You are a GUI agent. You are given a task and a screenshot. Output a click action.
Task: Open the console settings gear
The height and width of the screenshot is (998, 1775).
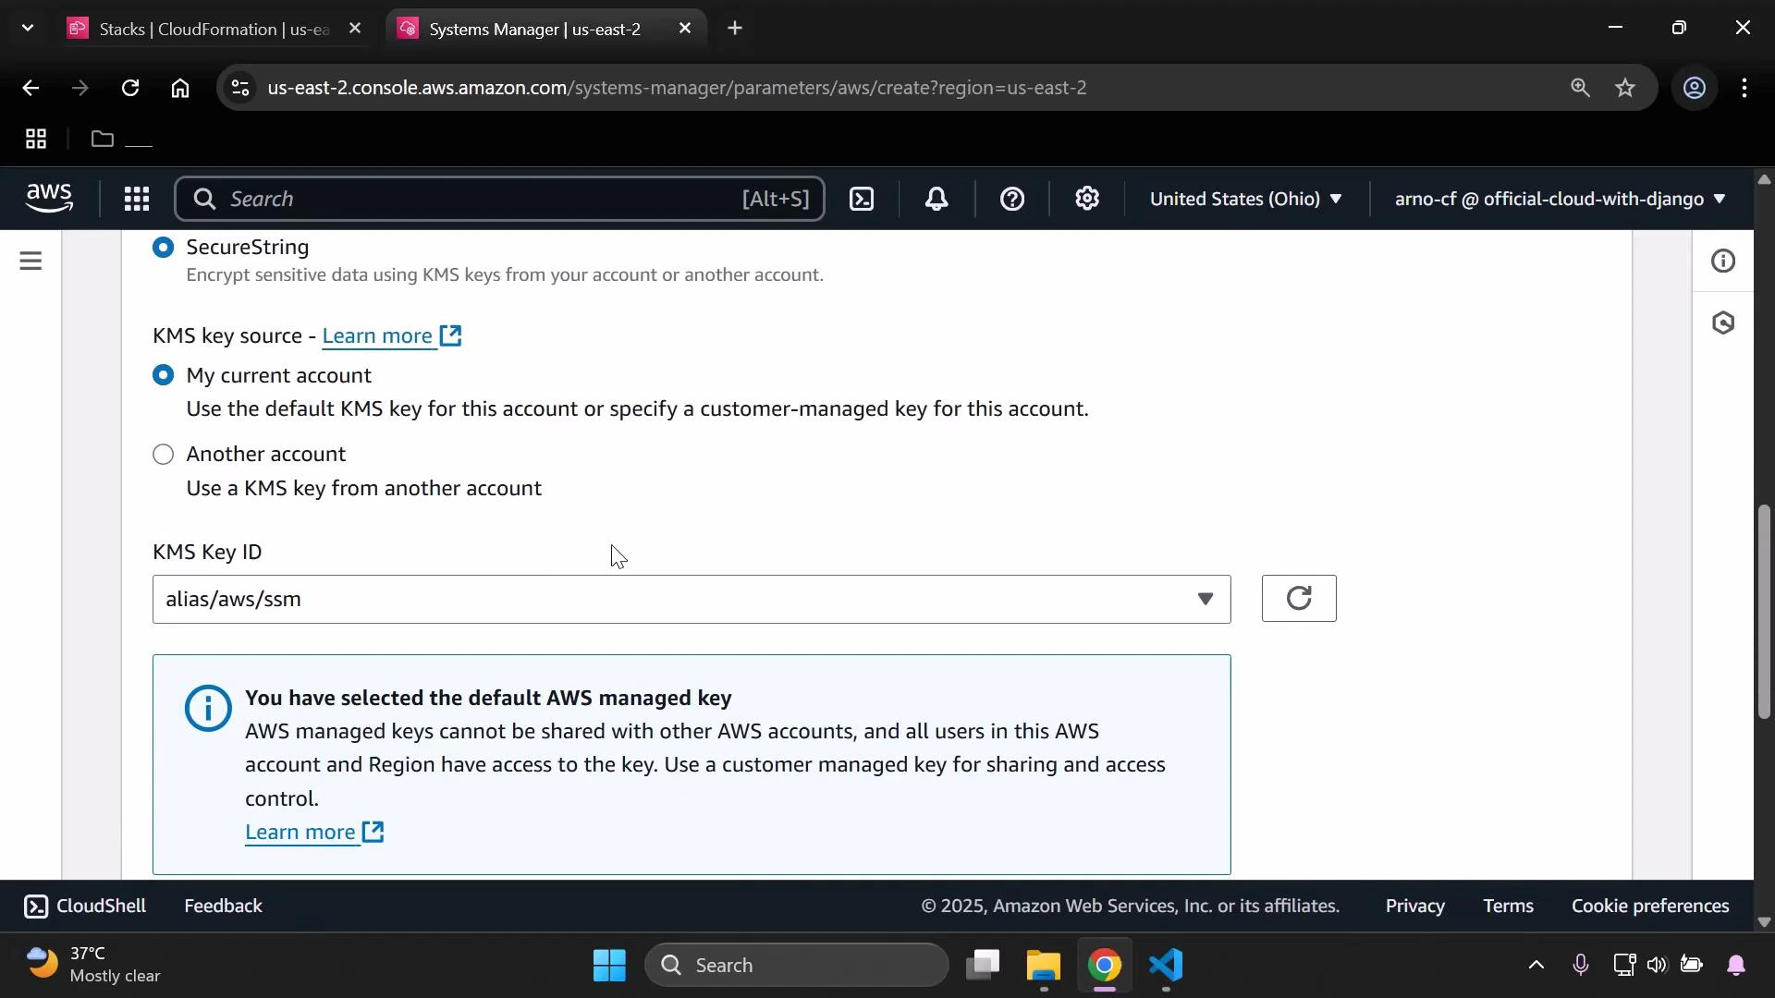[1087, 199]
